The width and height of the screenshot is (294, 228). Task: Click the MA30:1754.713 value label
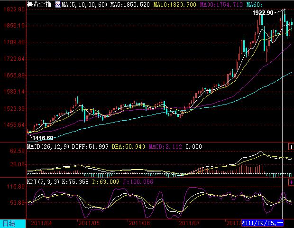tap(221, 4)
